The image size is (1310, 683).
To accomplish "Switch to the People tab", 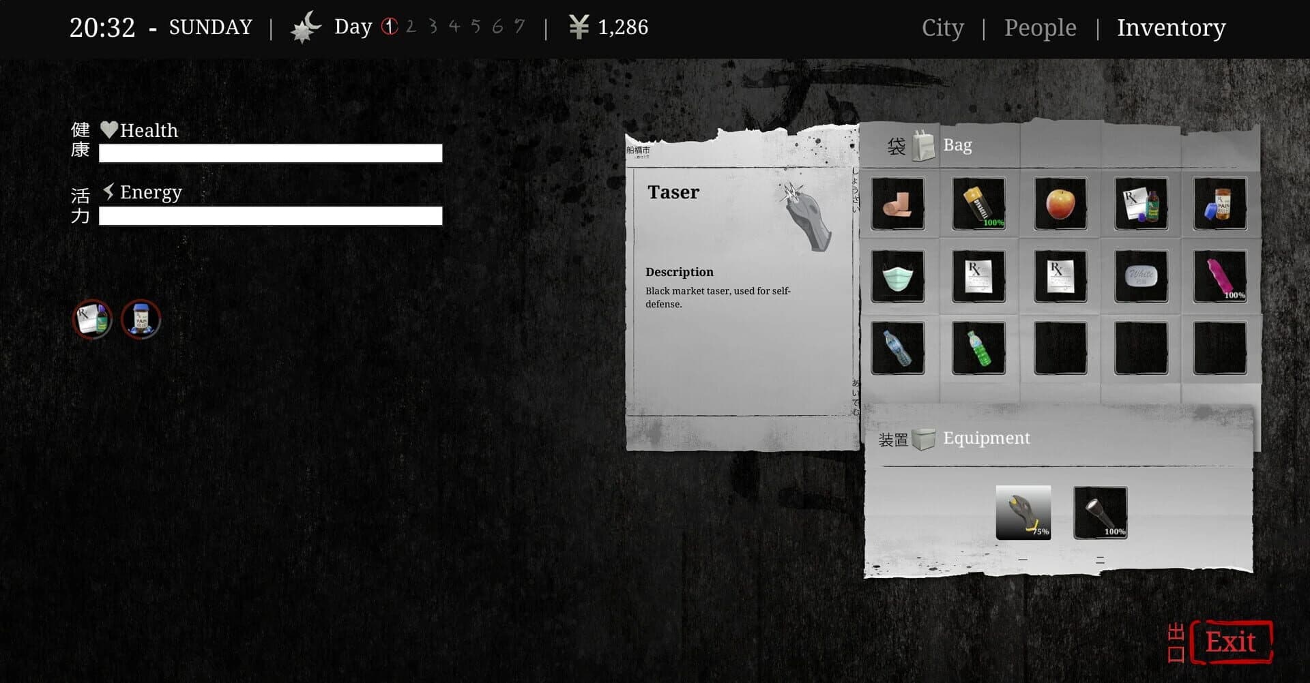I will coord(1040,27).
